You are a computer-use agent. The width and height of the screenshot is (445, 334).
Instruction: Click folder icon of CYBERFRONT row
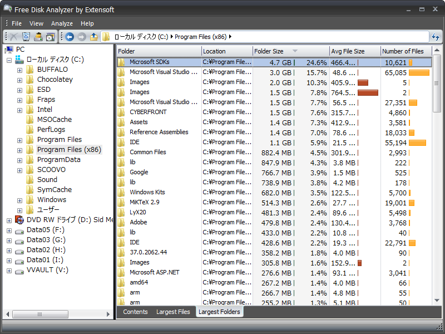(x=121, y=112)
